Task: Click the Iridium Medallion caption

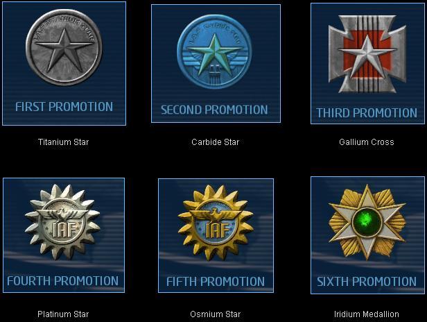Action: click(367, 314)
